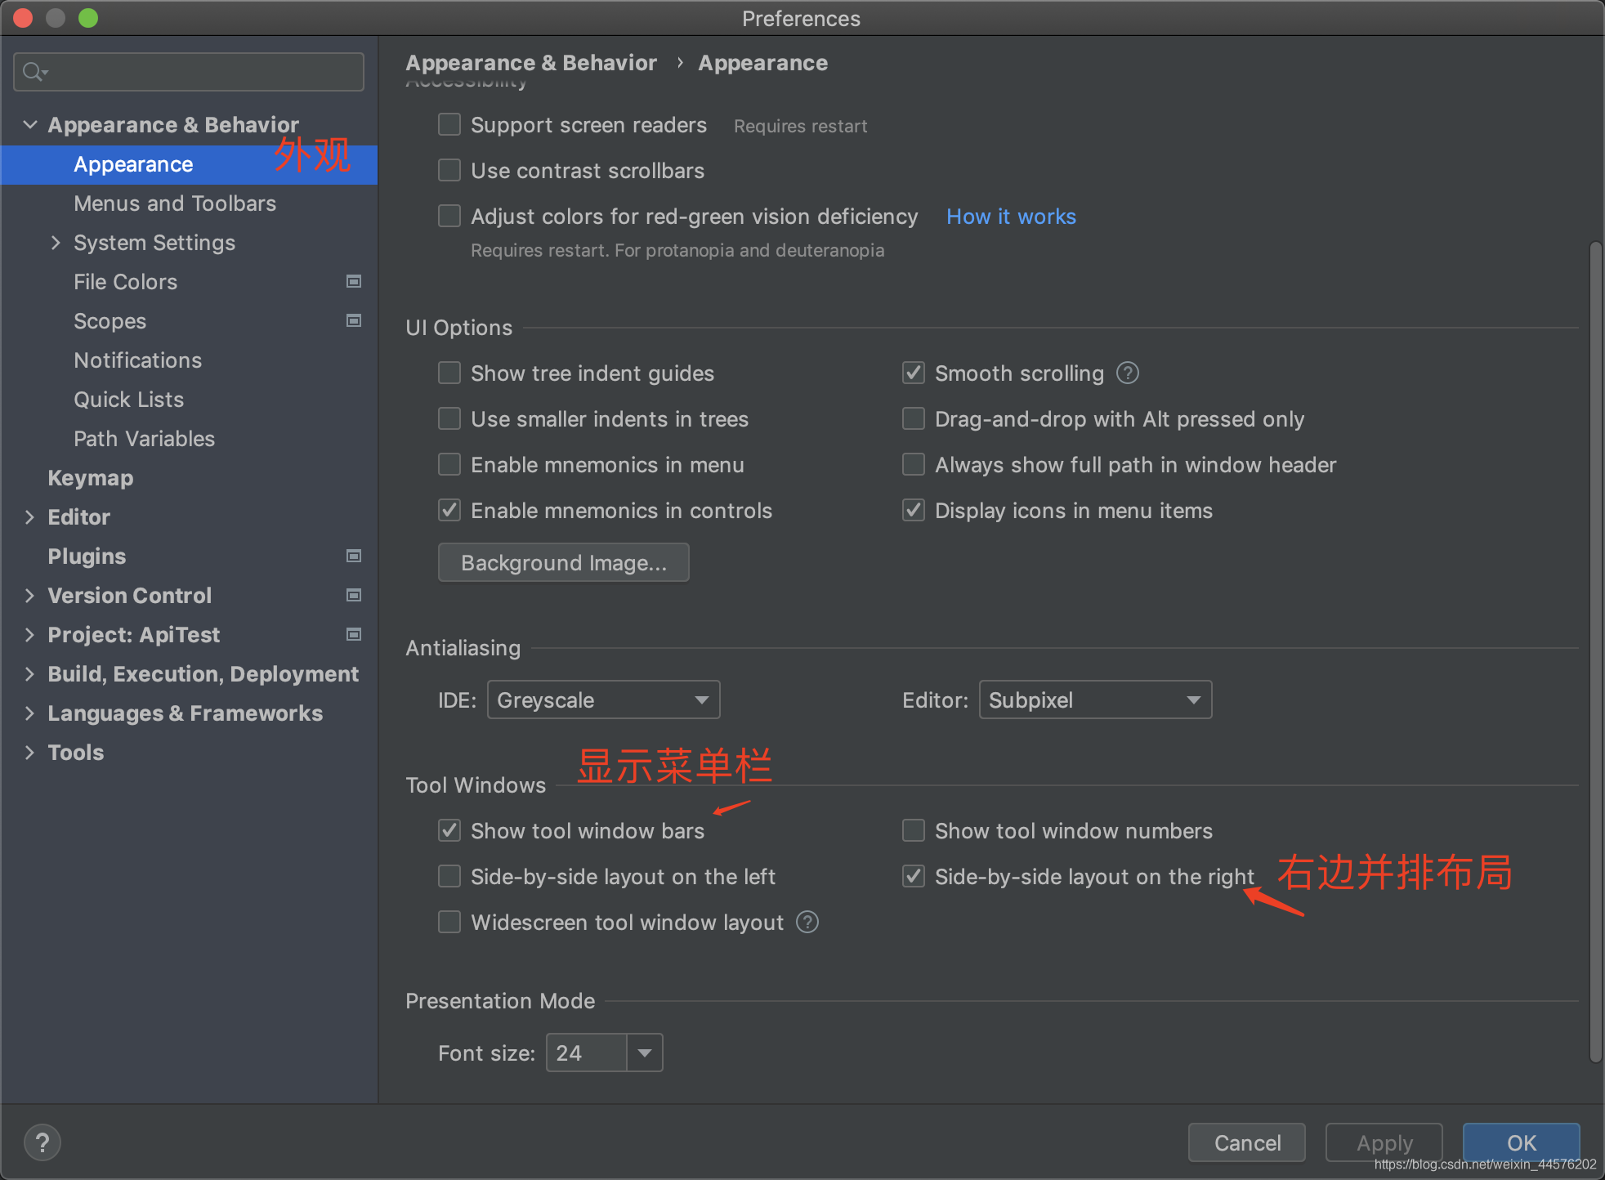1605x1180 pixels.
Task: Uncheck Show tool window bars
Action: (x=449, y=831)
